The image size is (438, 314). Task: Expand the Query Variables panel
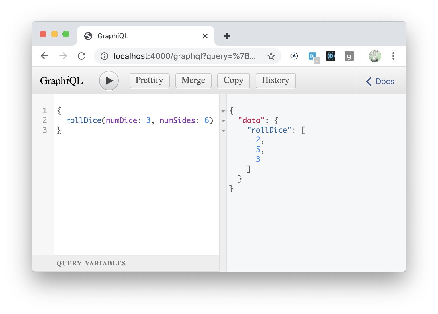[x=126, y=263]
